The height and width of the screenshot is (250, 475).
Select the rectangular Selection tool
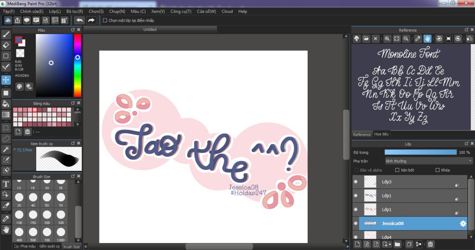pos(6,128)
